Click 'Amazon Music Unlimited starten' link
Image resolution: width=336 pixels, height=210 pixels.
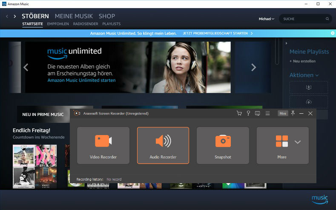click(x=81, y=81)
